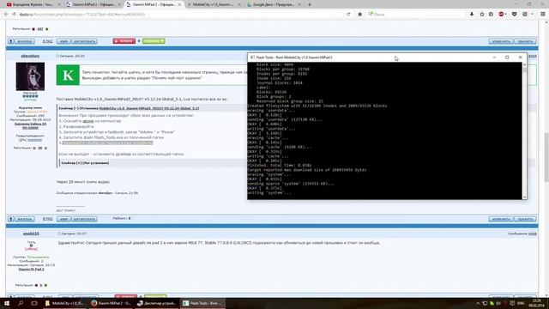Viewport: 549px width, 309px height.
Task: Click the red Adblock extension icon
Action: tap(501, 15)
